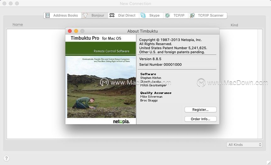Screen dimensions: 271x165
Task: Open the Skype connection tab
Action: (151, 15)
